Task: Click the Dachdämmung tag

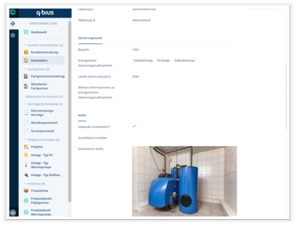Action: [x=143, y=61]
